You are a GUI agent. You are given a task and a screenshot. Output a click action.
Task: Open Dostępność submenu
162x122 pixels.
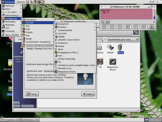click(x=75, y=24)
